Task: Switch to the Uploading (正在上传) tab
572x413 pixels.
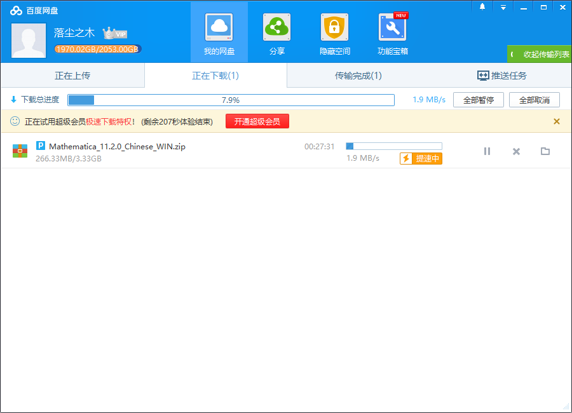Action: [72, 76]
